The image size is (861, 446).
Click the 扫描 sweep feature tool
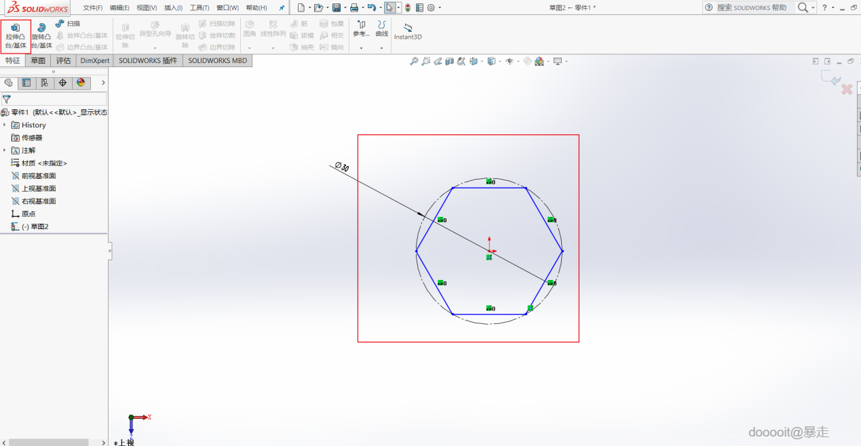click(x=68, y=24)
